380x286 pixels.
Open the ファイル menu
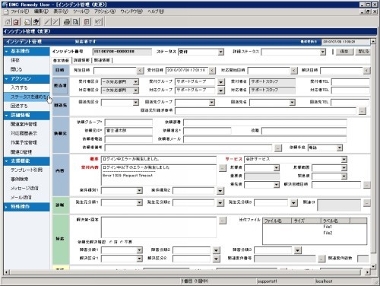20,11
